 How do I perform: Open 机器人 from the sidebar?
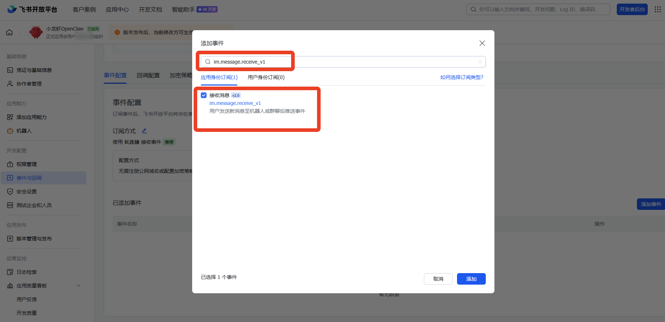point(24,131)
